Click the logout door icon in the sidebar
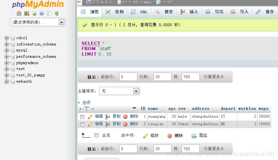Viewport: 278px width, 160px height. (x=26, y=13)
